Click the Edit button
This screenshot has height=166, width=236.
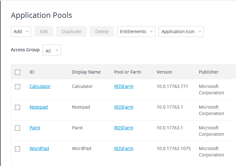coord(44,32)
